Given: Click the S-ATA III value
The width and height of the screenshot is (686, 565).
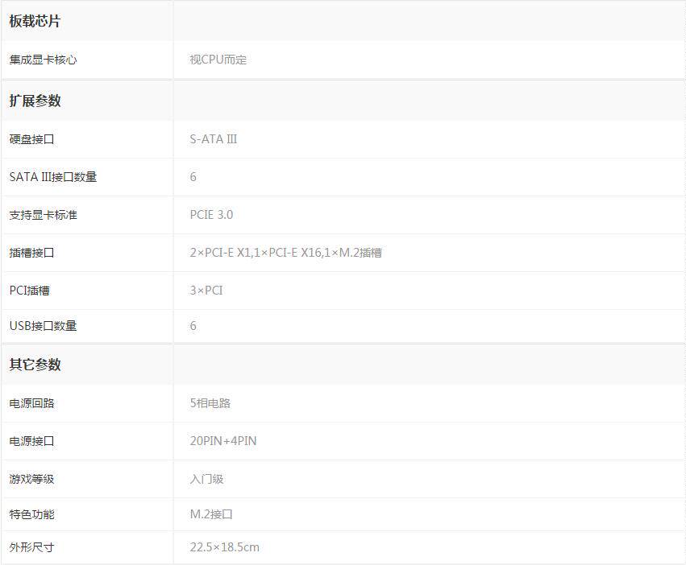Looking at the screenshot, I should pyautogui.click(x=214, y=139).
